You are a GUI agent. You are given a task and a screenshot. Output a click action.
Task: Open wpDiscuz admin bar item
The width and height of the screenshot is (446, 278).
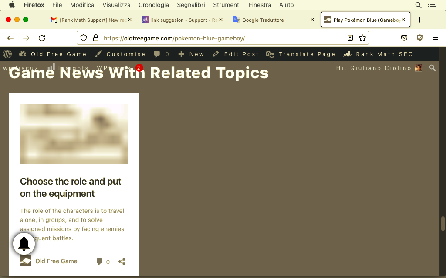(20, 68)
